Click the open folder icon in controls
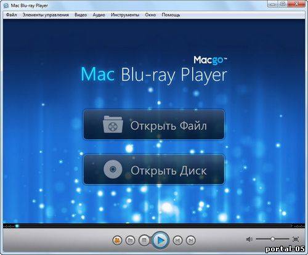Image resolution: width=308 pixels, height=255 pixels. pyautogui.click(x=130, y=240)
